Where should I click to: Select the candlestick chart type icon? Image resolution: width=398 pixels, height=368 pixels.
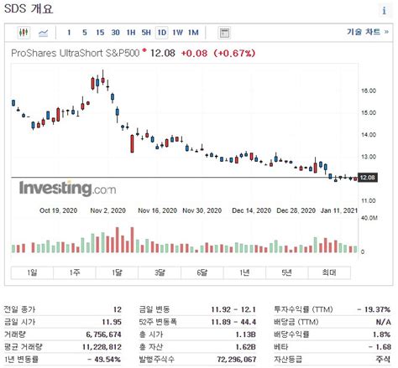click(x=24, y=33)
